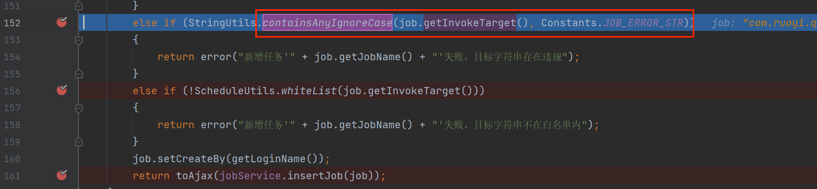Select line number 154 in the gutter
The height and width of the screenshot is (189, 817).
(12, 57)
